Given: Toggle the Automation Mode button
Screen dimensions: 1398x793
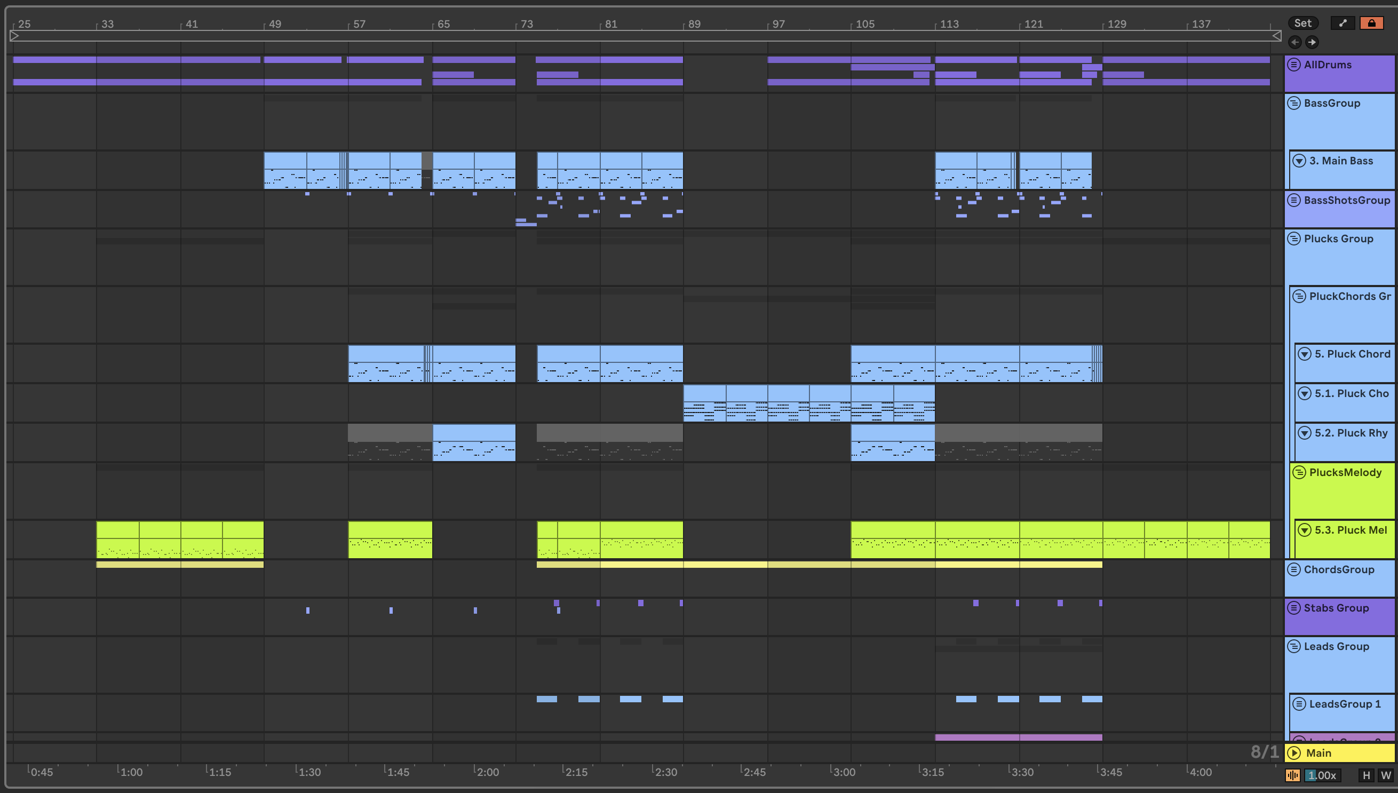Looking at the screenshot, I should click(x=1343, y=23).
